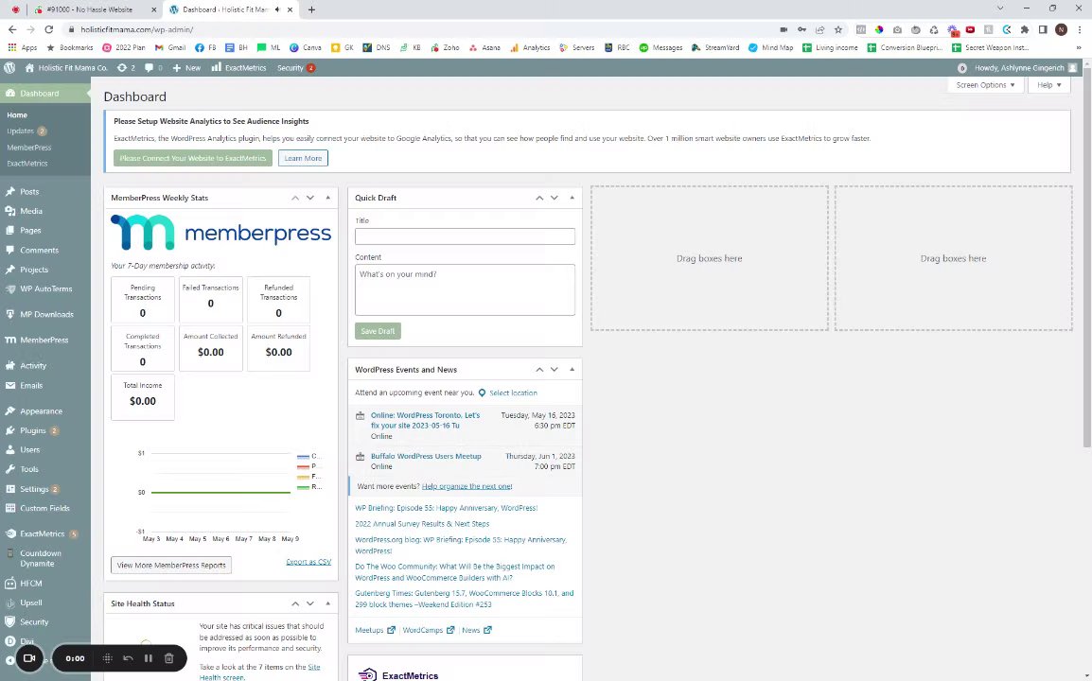This screenshot has width=1092, height=681.
Task: Expand the Help dropdown tab
Action: 1048,85
